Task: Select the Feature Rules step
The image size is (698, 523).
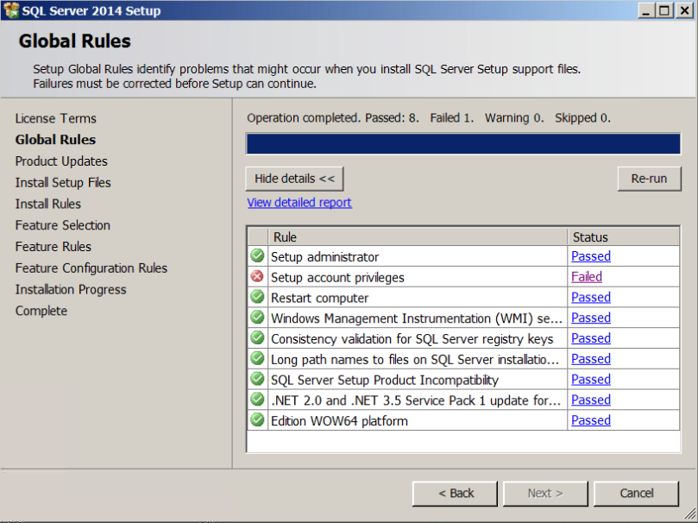Action: [x=53, y=247]
